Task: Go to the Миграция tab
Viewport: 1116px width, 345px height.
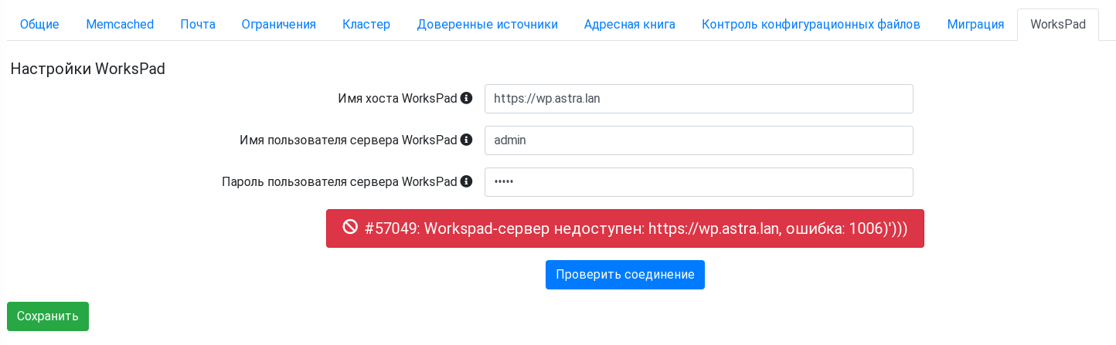Action: (x=975, y=25)
